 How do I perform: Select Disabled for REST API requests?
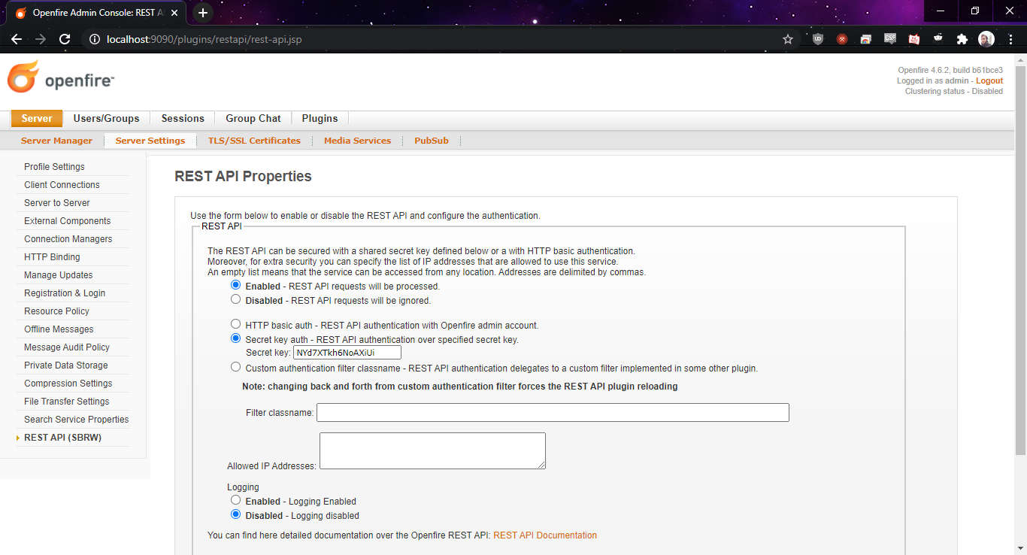(236, 299)
